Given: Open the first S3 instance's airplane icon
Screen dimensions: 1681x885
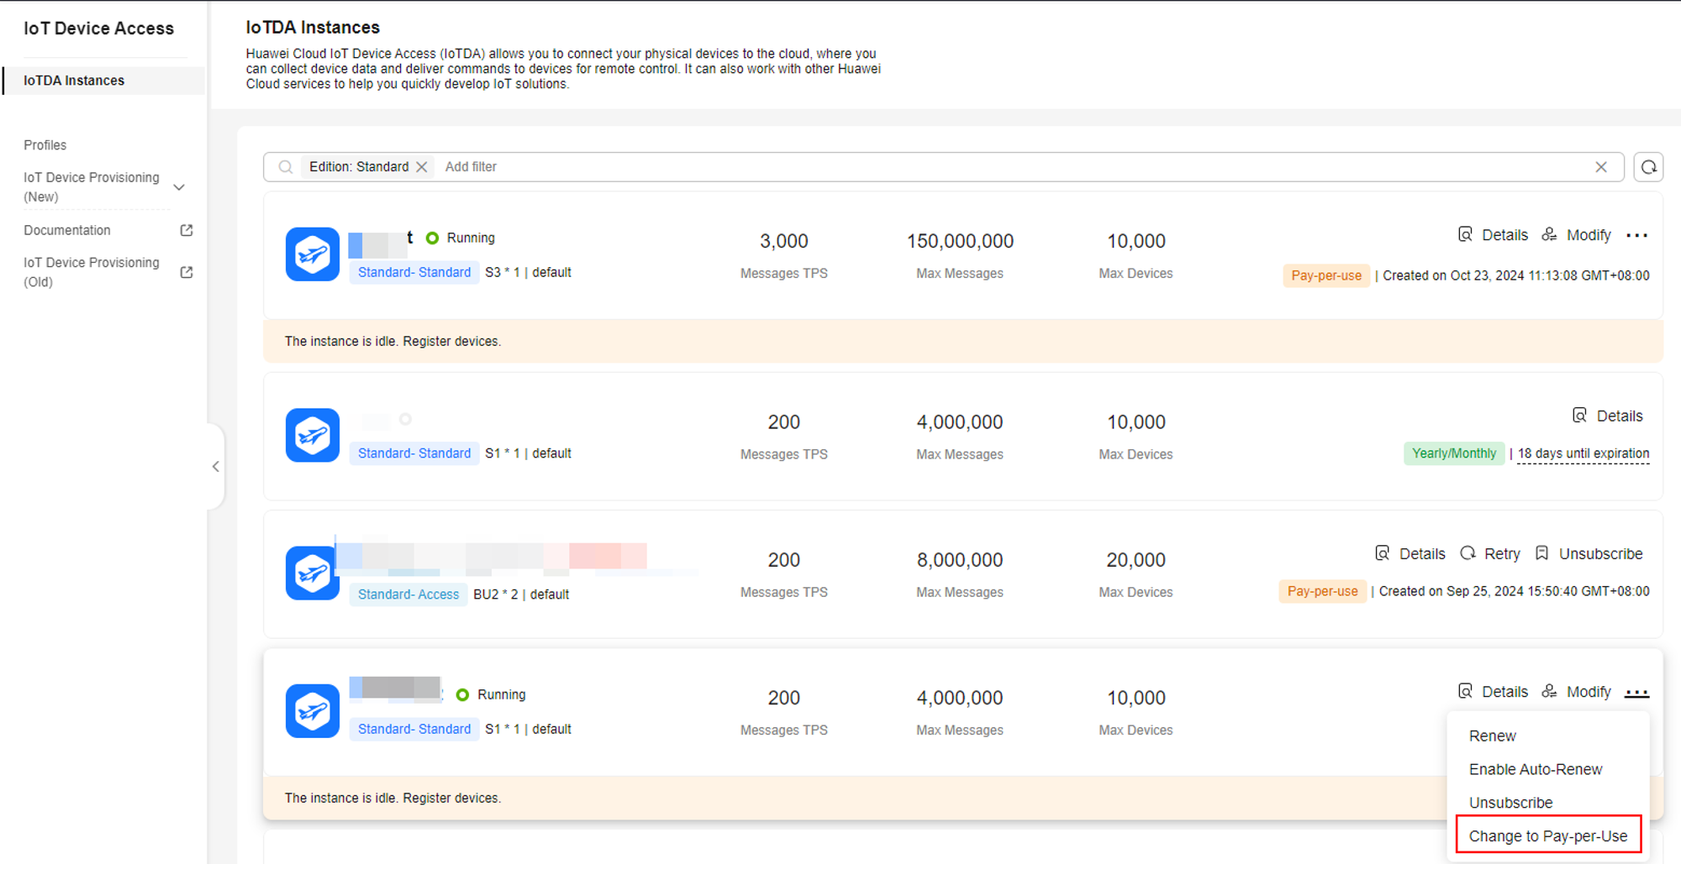Looking at the screenshot, I should 313,254.
